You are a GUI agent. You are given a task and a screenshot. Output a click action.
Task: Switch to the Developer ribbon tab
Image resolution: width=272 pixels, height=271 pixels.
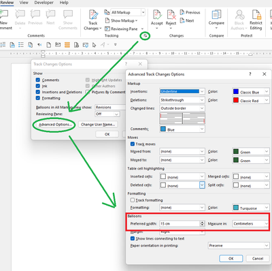tap(44, 3)
